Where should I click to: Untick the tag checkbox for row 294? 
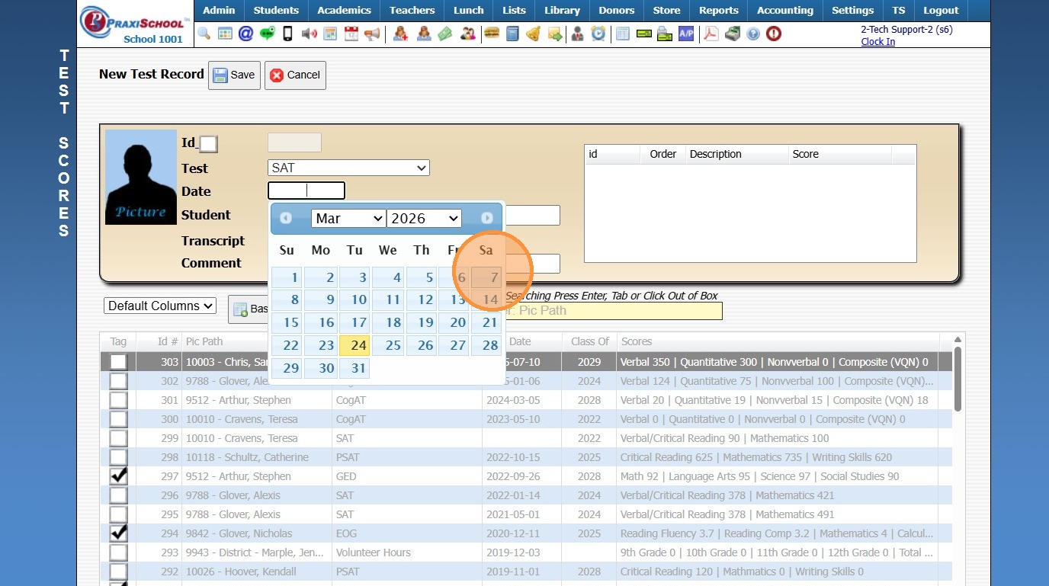point(118,533)
